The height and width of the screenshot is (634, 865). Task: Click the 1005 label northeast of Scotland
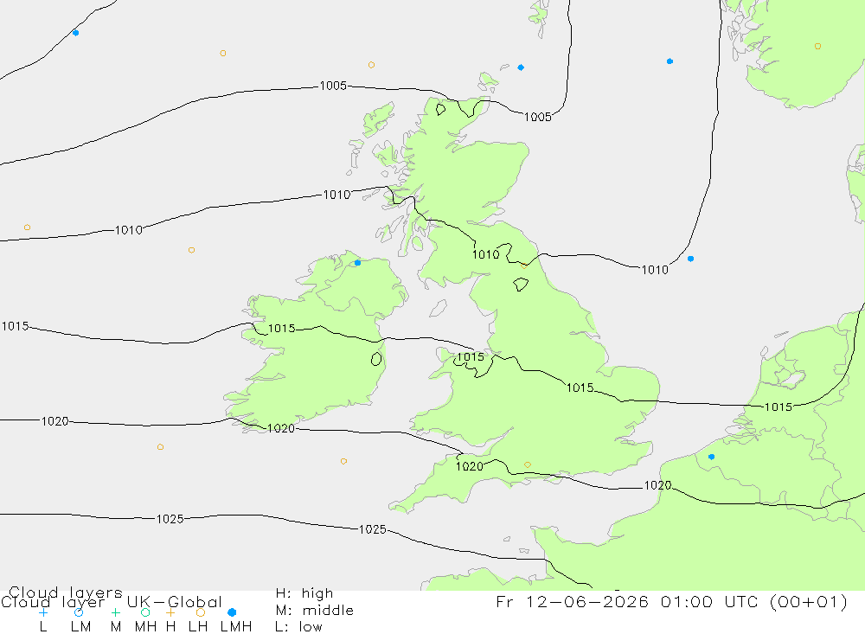tap(537, 117)
